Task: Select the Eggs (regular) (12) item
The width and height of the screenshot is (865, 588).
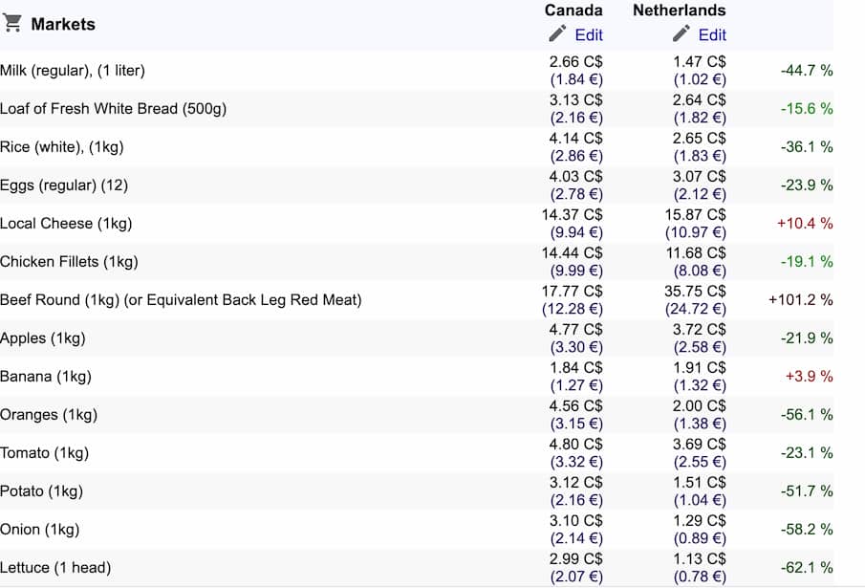Action: tap(64, 185)
